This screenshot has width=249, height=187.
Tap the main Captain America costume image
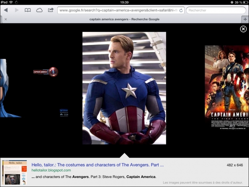(x=124, y=88)
